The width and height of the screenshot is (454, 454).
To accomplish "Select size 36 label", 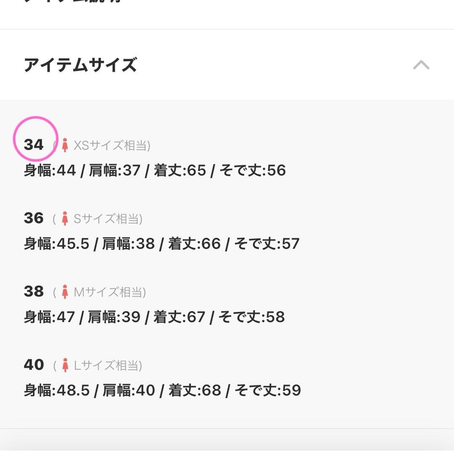I will click(x=34, y=217).
